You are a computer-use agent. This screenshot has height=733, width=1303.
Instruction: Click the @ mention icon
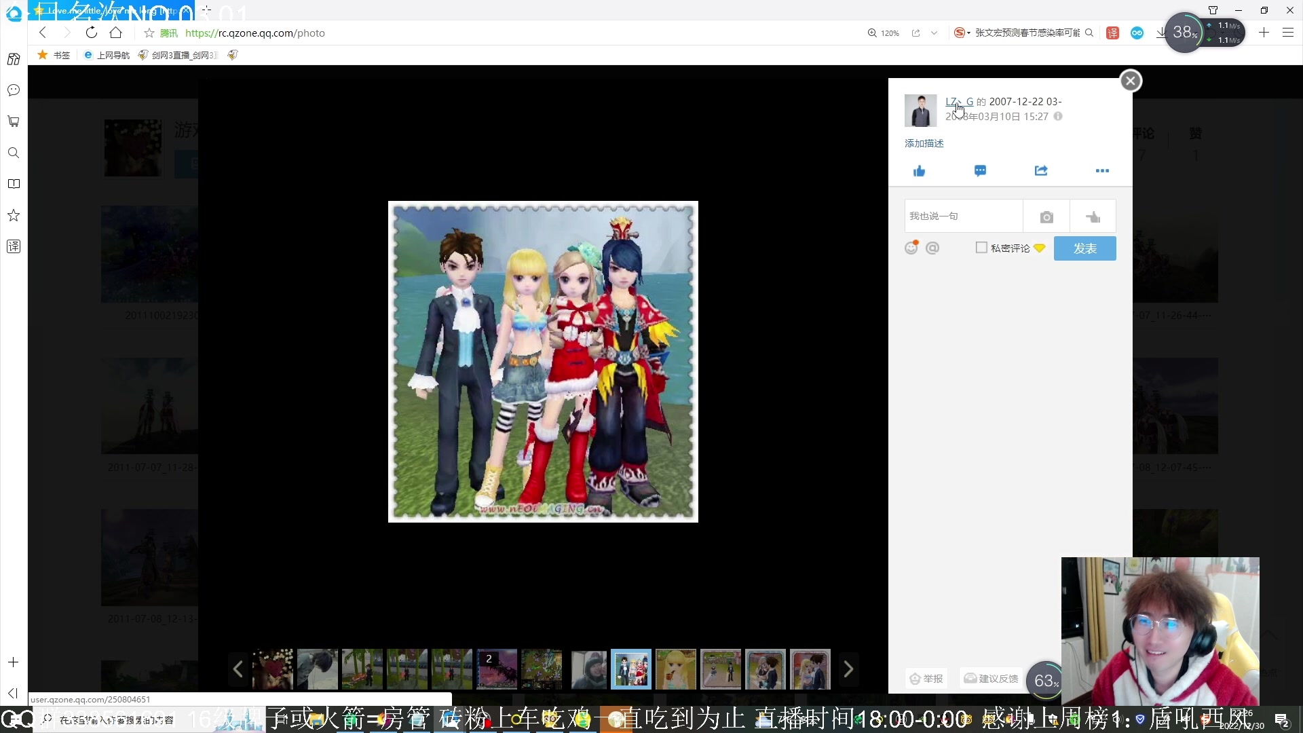pyautogui.click(x=933, y=248)
